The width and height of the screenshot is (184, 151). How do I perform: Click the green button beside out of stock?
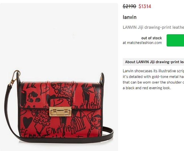tap(175, 40)
